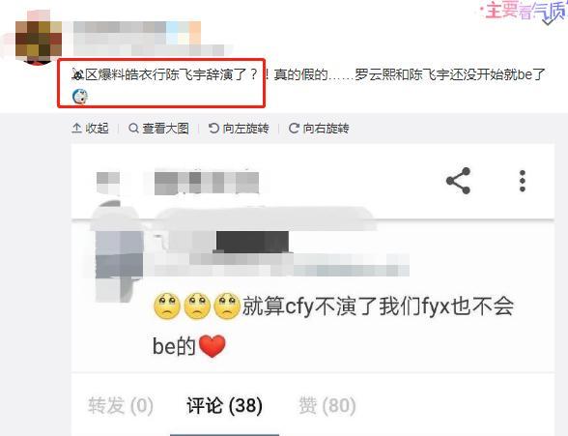Click the Doraemon emoji below the post text
Image resolution: width=568 pixels, height=436 pixels.
coord(79,97)
